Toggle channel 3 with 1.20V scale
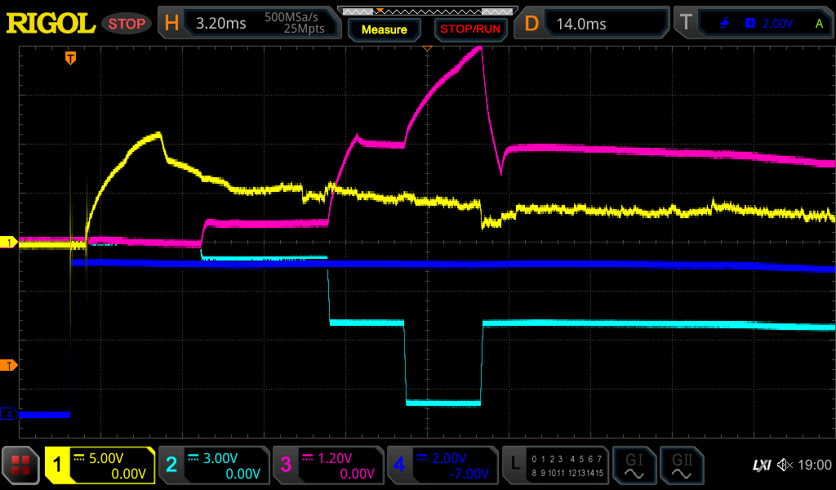 pyautogui.click(x=327, y=465)
